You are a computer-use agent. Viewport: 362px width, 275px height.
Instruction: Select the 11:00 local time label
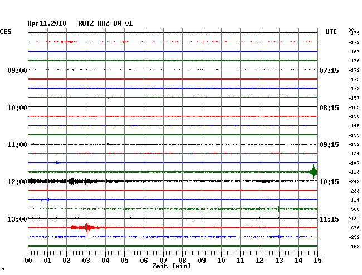coord(17,145)
